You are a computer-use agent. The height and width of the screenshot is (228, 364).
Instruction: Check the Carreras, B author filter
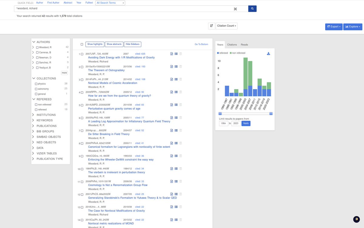point(37,52)
